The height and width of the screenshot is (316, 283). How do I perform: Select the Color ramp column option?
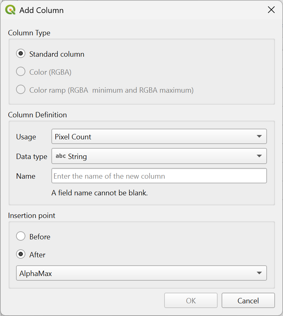click(21, 90)
